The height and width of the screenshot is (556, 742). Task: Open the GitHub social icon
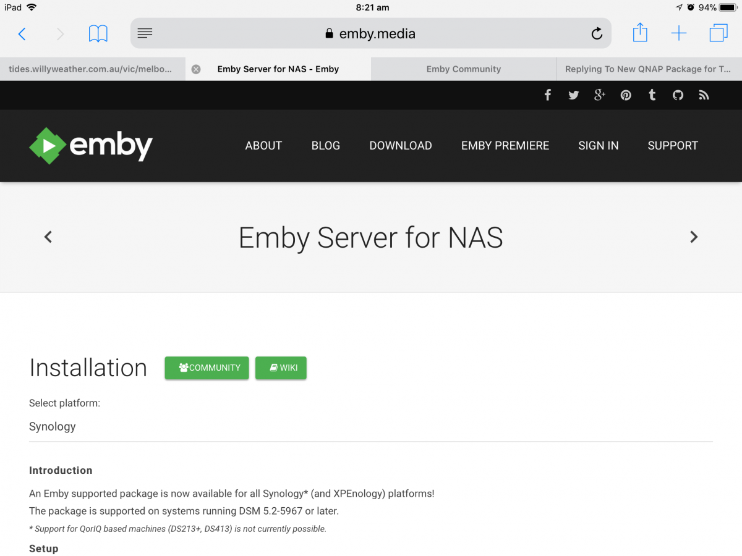tap(678, 95)
